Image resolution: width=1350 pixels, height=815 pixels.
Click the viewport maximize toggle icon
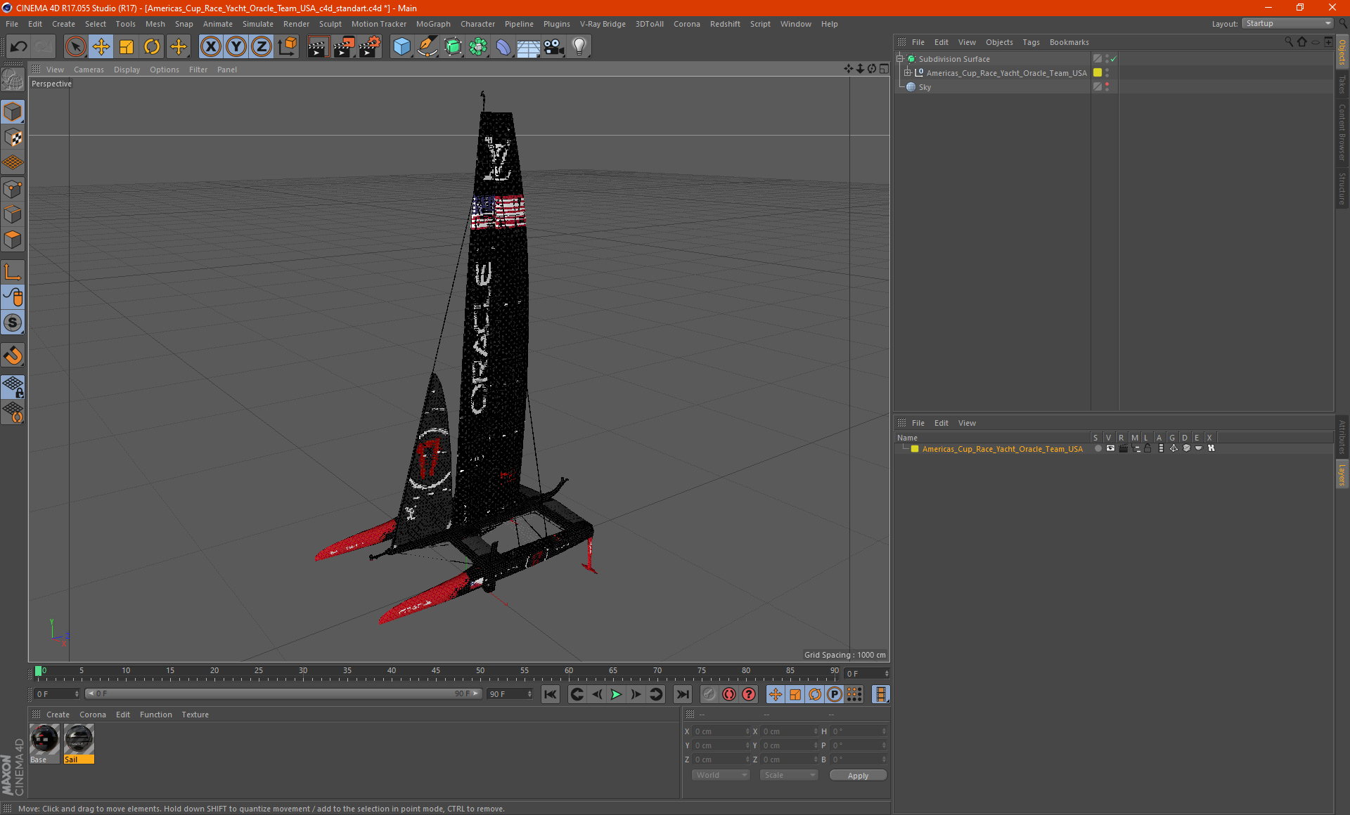pyautogui.click(x=884, y=69)
